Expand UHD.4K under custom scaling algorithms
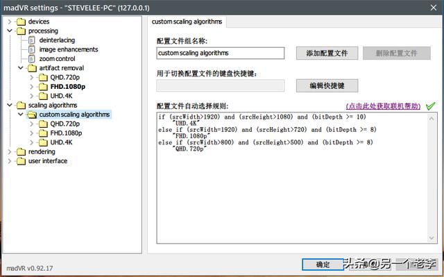 [32, 142]
